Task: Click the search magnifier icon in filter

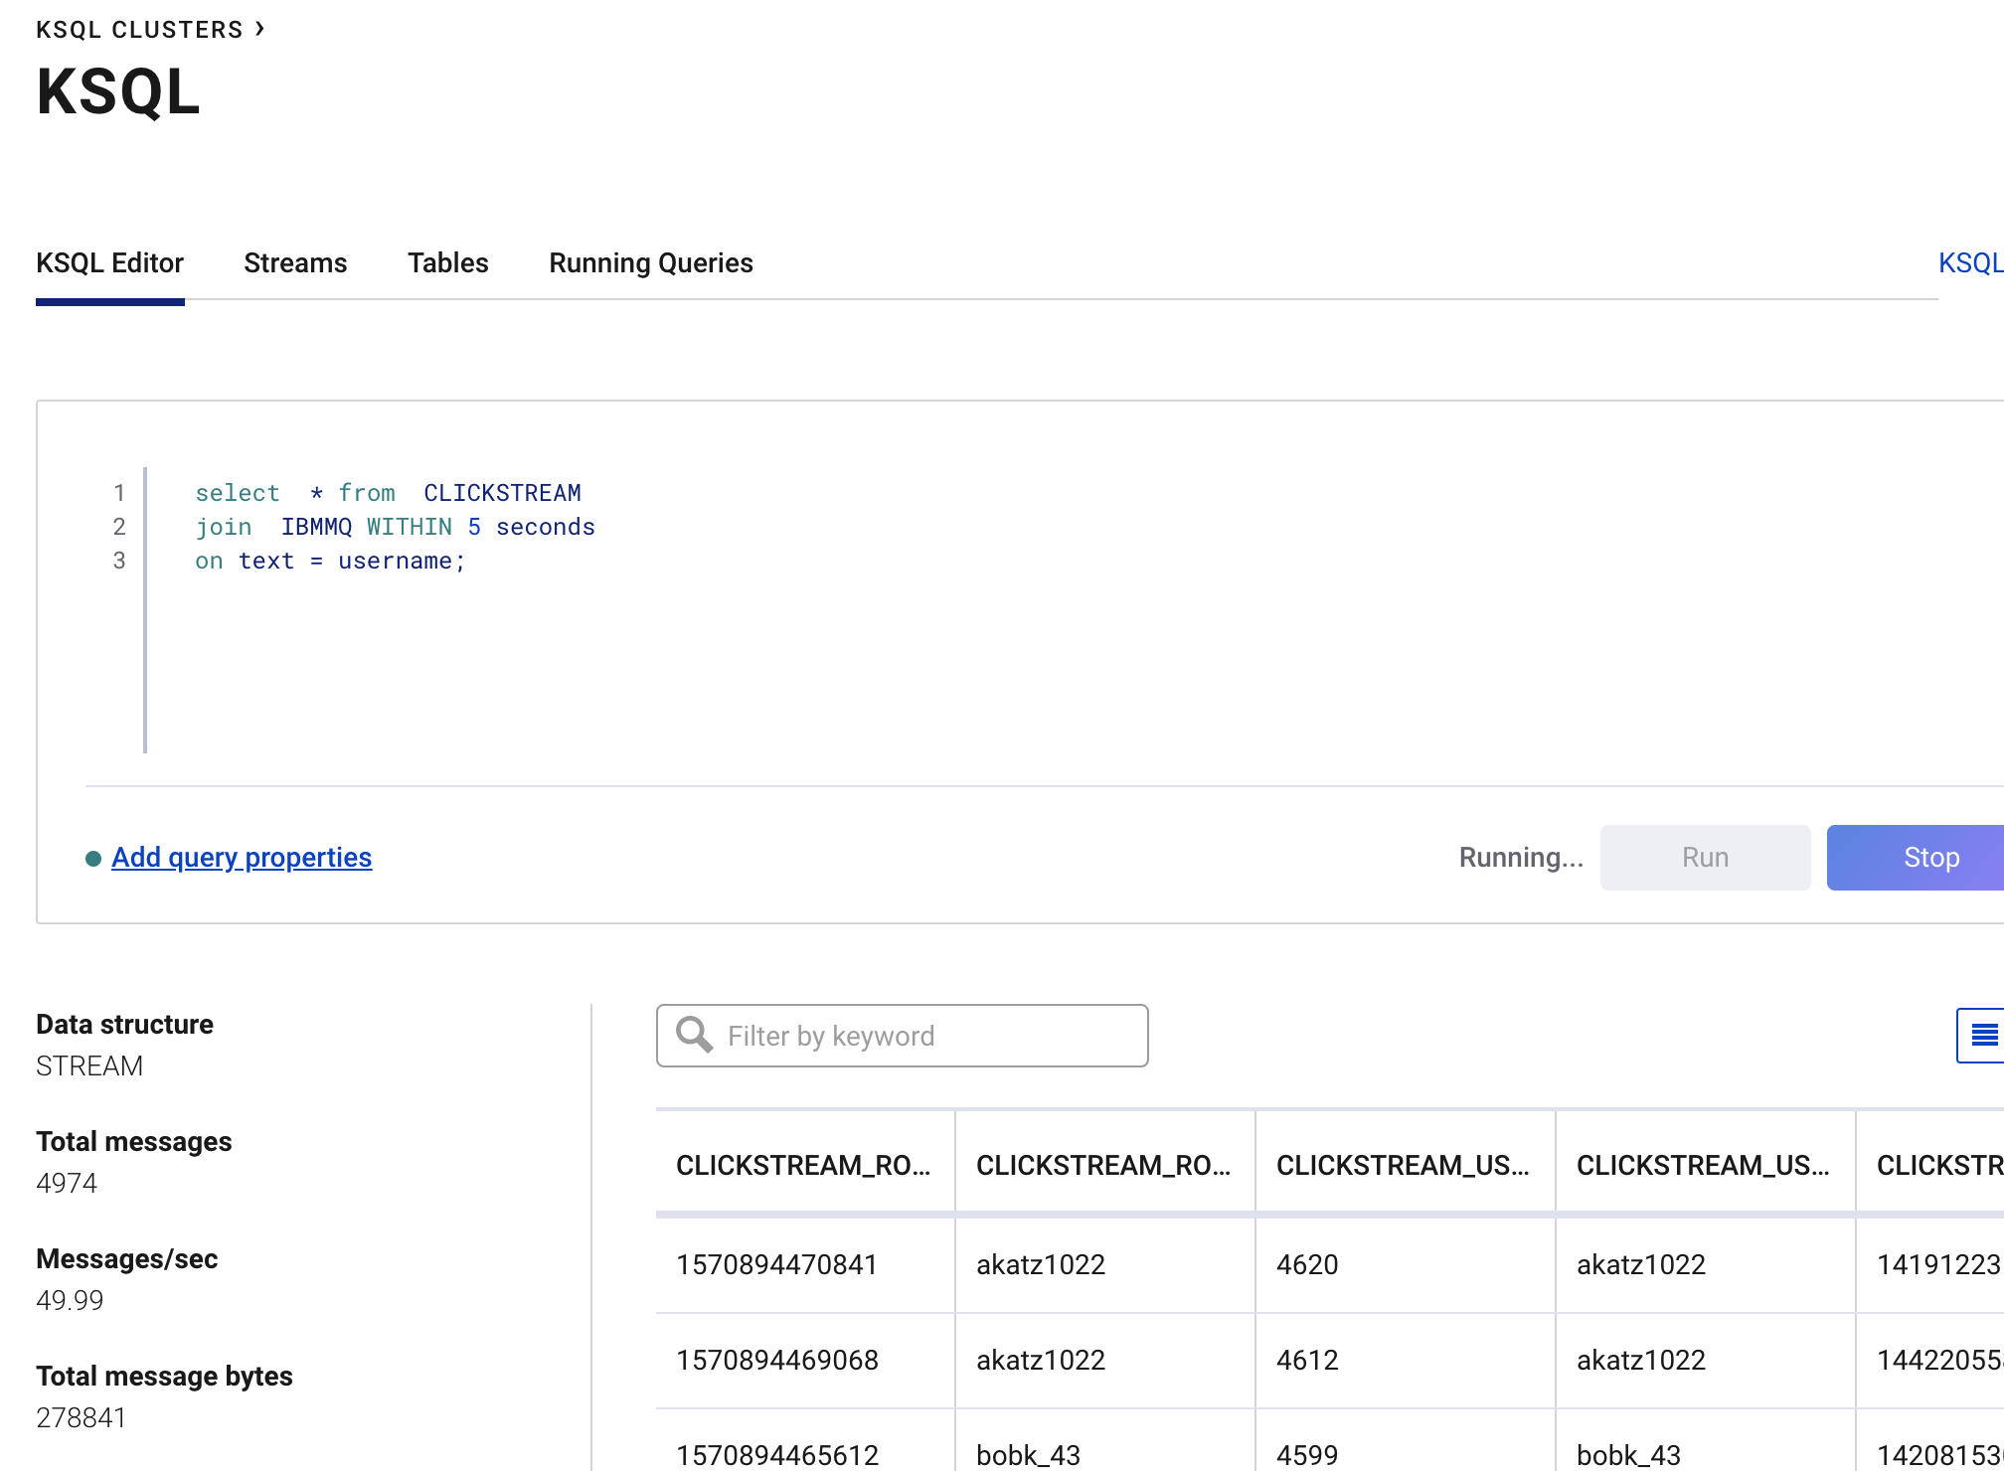Action: (694, 1035)
